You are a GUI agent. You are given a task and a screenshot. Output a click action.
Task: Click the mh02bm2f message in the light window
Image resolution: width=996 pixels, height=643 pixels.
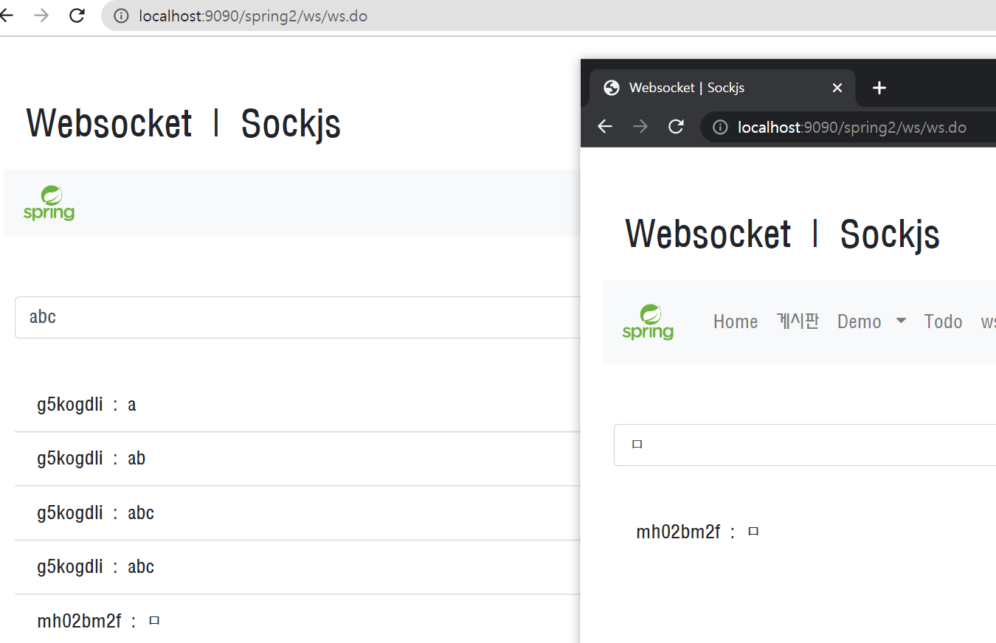[298, 621]
